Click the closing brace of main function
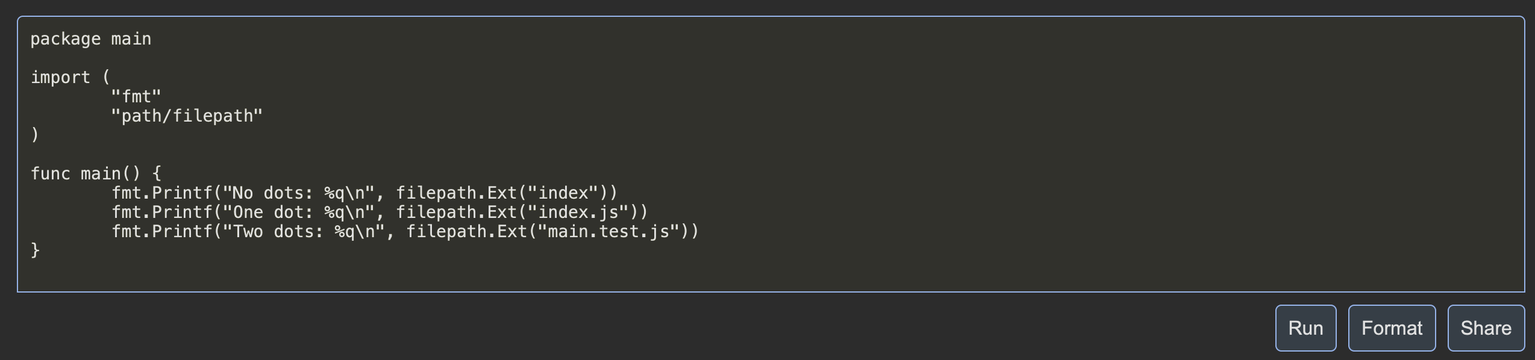This screenshot has width=1535, height=360. point(36,250)
